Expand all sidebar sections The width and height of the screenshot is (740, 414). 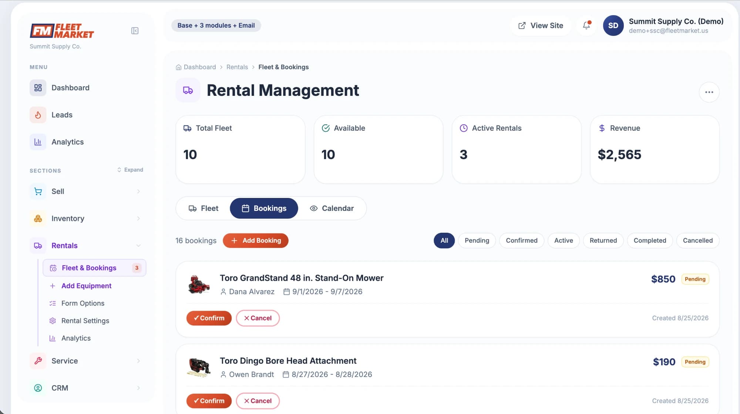tap(130, 170)
